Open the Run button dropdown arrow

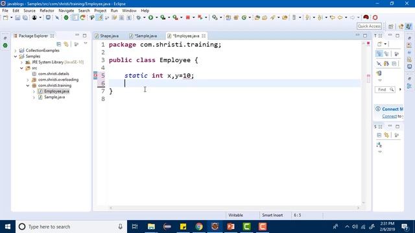(x=156, y=17)
